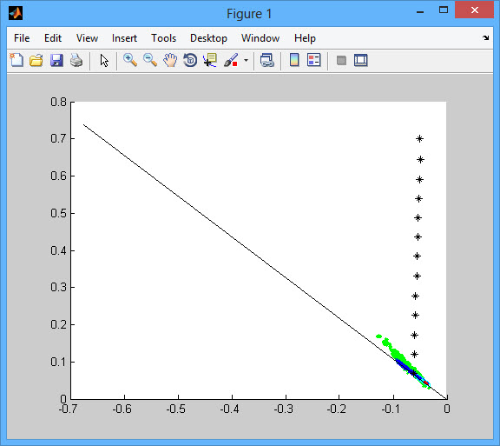Open the Tools menu

(x=163, y=38)
